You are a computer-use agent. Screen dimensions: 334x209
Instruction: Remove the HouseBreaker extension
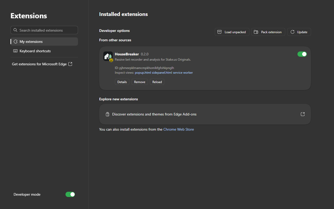[140, 82]
